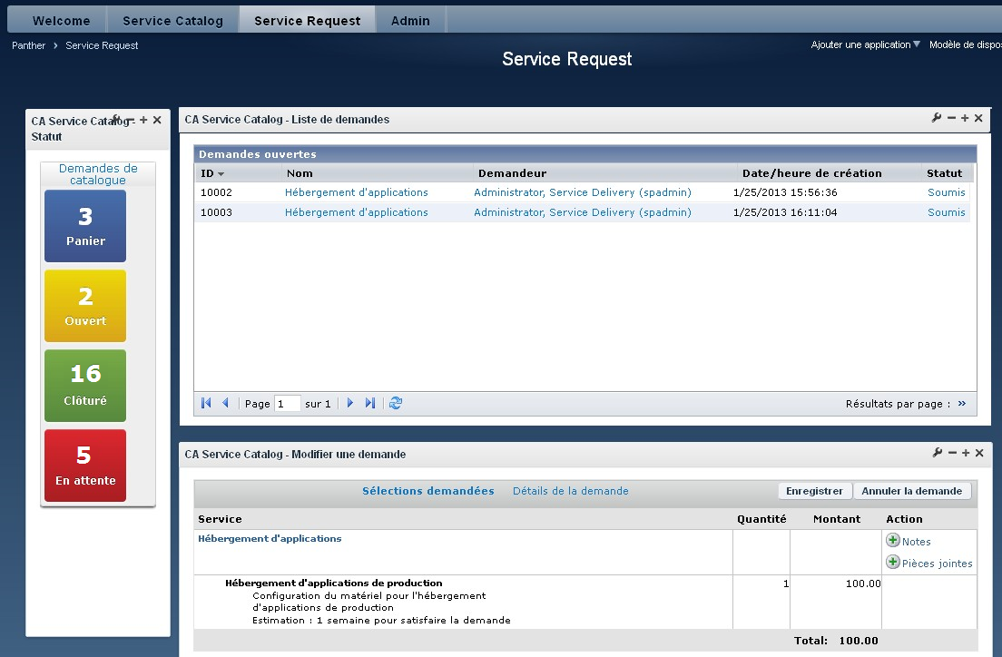The image size is (1002, 657).
Task: Refresh the request list
Action: coord(396,403)
